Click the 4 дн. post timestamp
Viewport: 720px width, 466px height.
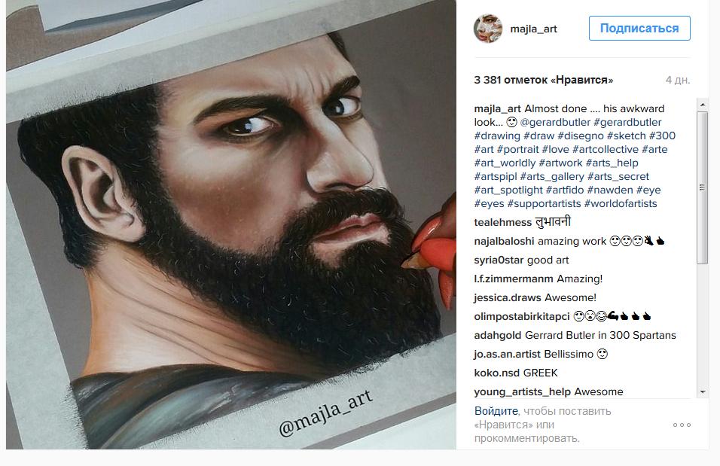pyautogui.click(x=678, y=80)
